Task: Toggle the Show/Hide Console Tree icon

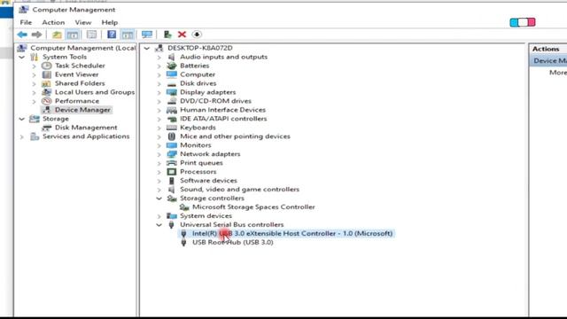Action: click(73, 35)
